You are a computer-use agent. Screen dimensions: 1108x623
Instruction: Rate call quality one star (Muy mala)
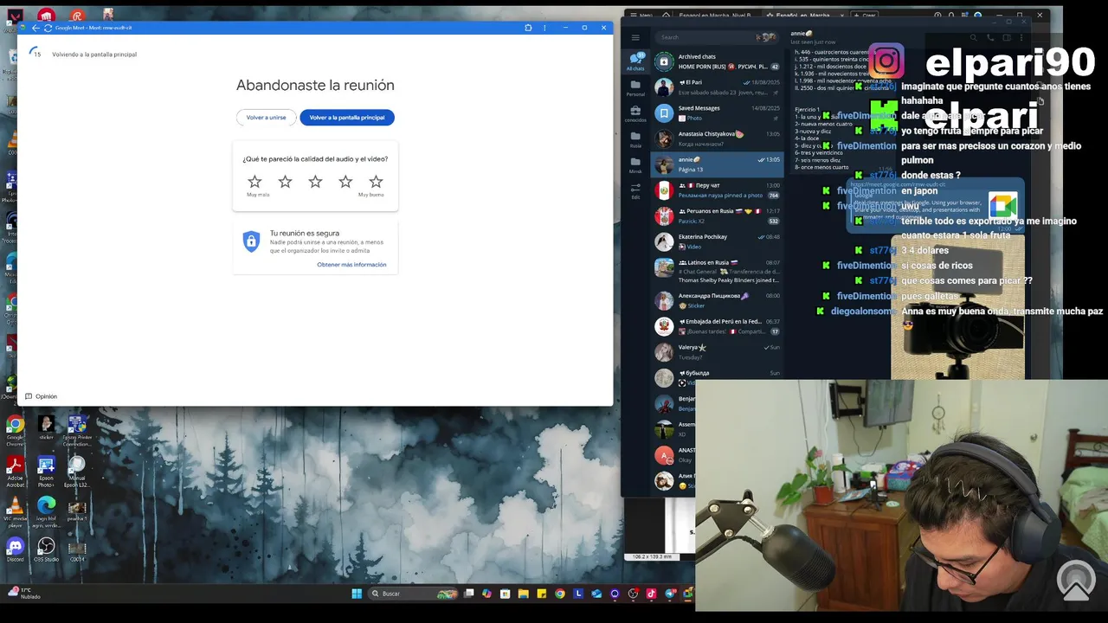coord(254,182)
